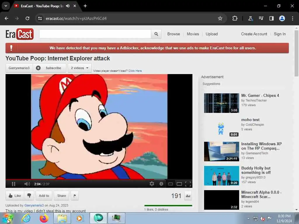
Task: Bookmark this page with star icon
Action: pyautogui.click(x=220, y=18)
